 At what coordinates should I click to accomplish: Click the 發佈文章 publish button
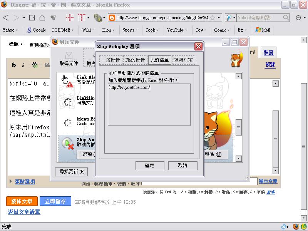click(22, 201)
